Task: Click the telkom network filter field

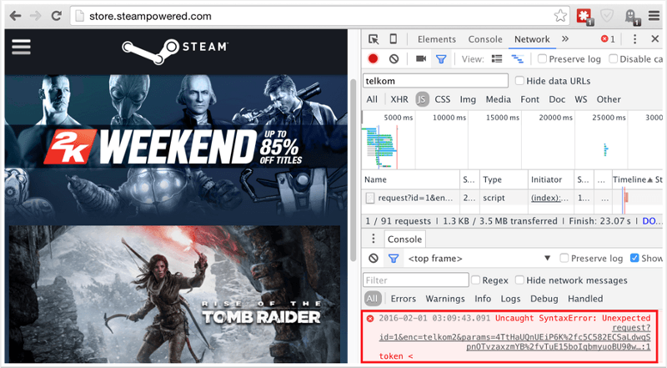Action: tap(435, 80)
